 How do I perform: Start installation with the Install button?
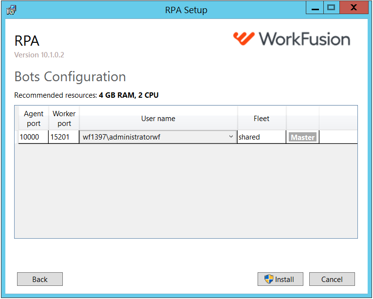tap(280, 279)
